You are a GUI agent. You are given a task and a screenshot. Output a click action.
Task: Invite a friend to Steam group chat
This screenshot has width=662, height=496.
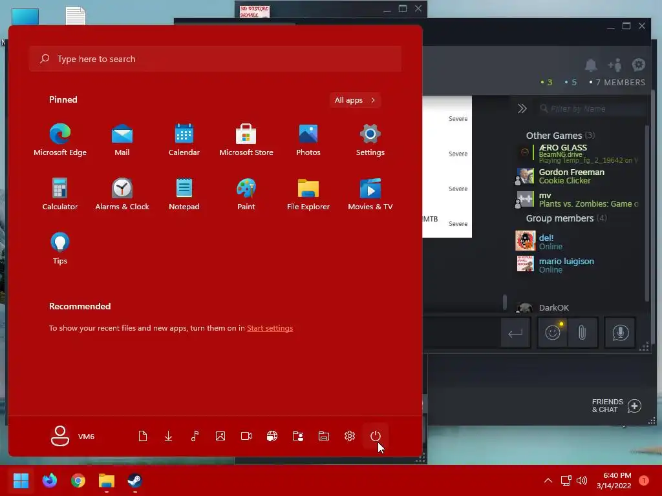point(615,65)
